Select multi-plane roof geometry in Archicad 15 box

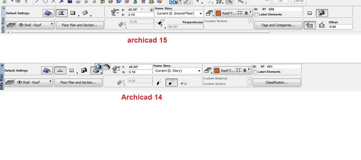tap(61, 13)
